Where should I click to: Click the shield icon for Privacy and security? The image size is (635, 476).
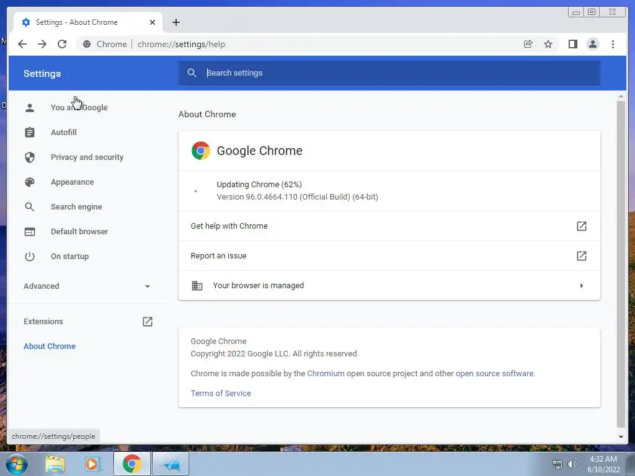[30, 157]
